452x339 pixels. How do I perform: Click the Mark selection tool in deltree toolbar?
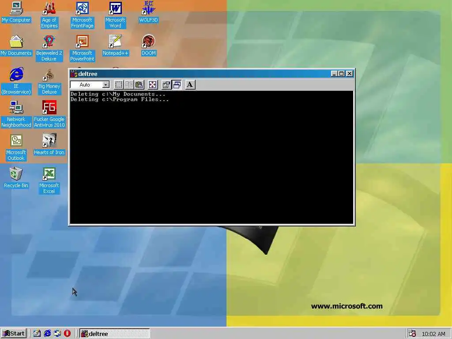[118, 84]
